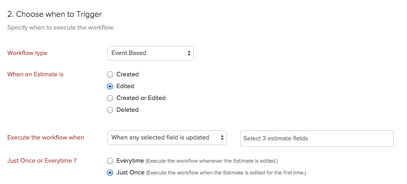Viewport: 407px width, 184px height.
Task: Click the 'Deleted' option label text
Action: tap(127, 110)
